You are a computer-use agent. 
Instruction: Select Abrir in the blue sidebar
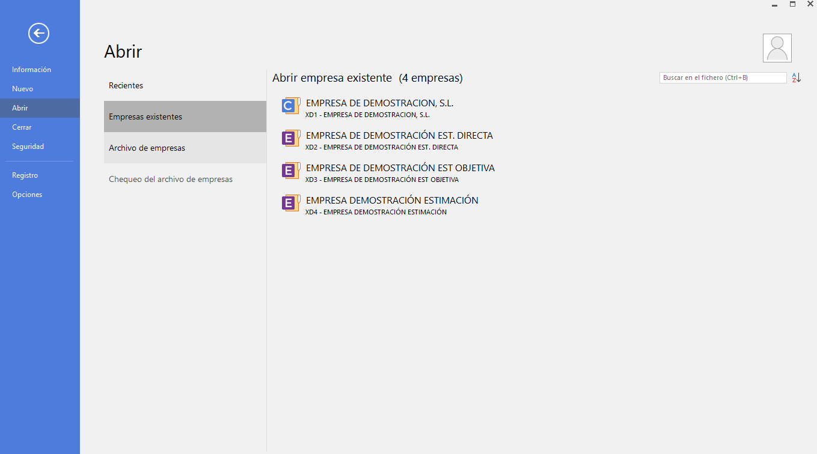pos(40,108)
